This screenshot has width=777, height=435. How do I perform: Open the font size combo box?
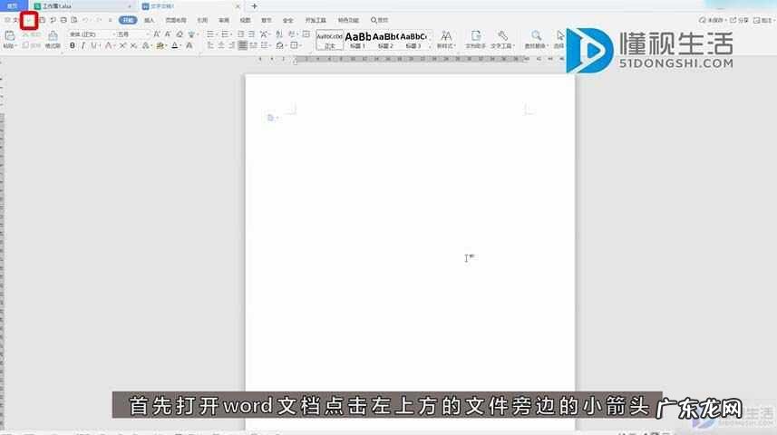pos(132,34)
